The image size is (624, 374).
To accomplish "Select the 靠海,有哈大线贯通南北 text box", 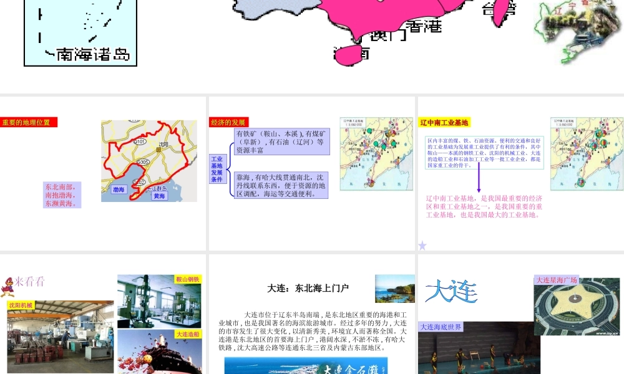I will [x=281, y=185].
